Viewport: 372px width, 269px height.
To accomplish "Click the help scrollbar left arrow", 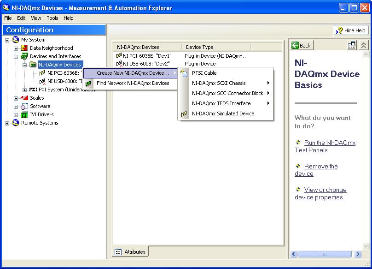I will (x=294, y=254).
